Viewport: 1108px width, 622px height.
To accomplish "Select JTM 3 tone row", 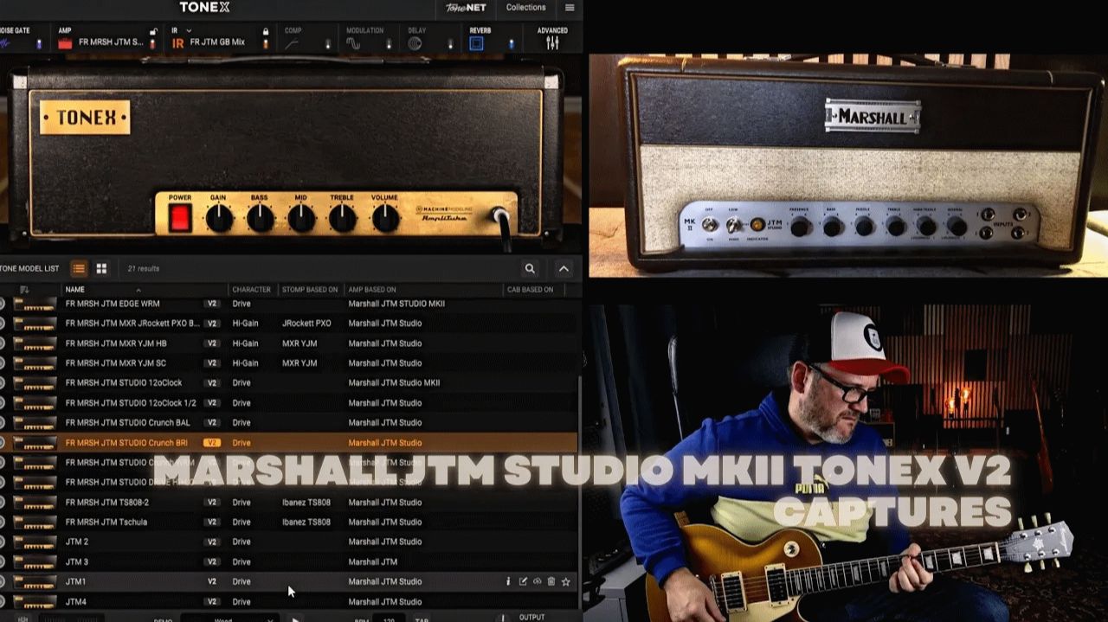I will [x=288, y=562].
